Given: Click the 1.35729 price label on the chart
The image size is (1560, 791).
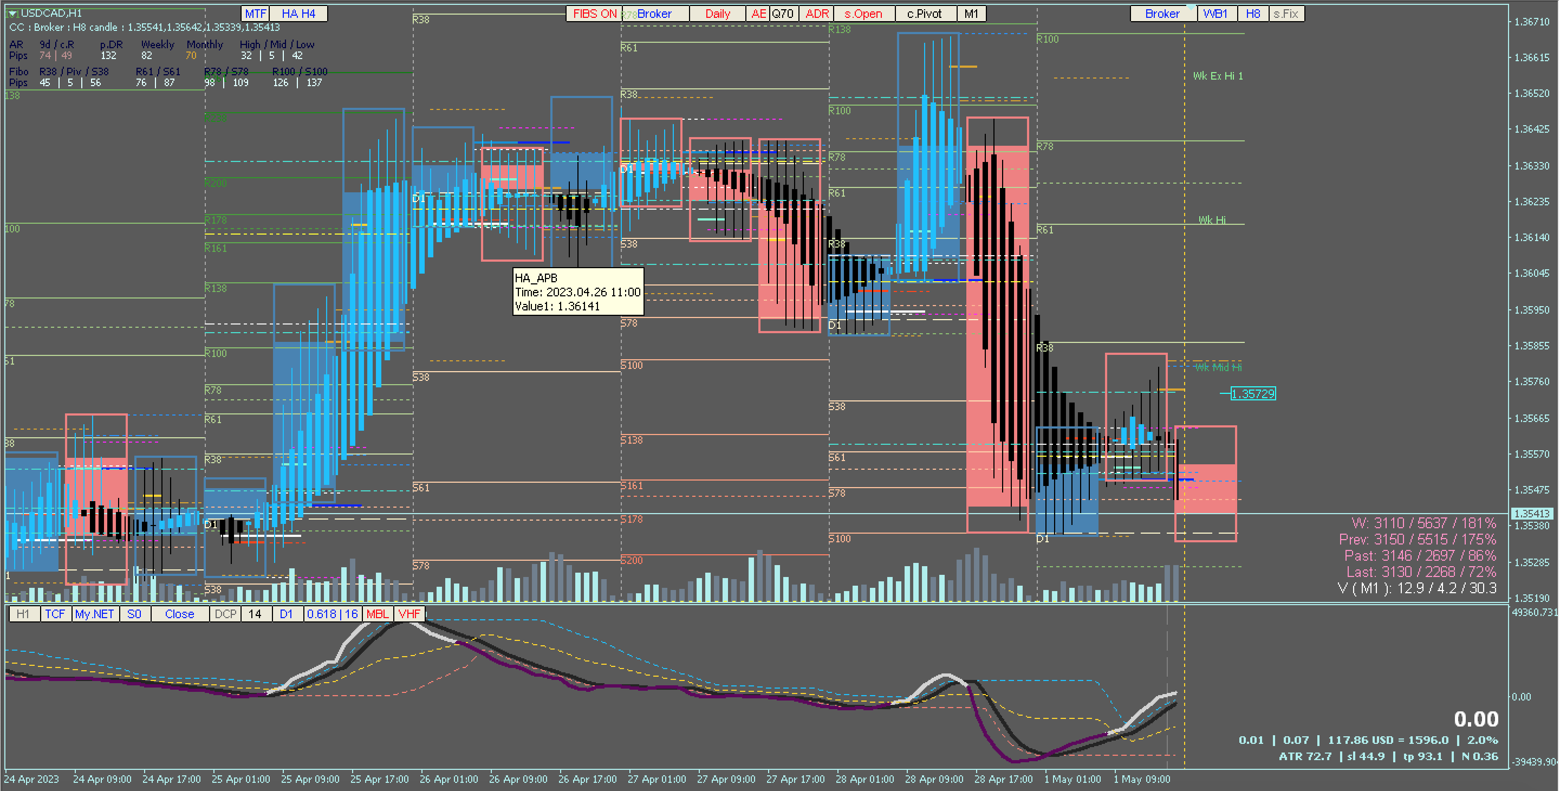Looking at the screenshot, I should (1253, 394).
